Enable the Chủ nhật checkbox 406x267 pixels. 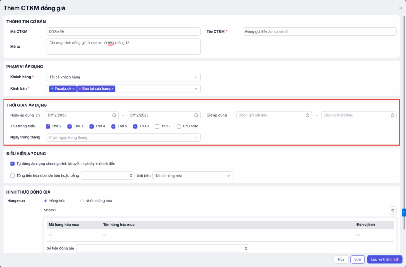pos(179,126)
